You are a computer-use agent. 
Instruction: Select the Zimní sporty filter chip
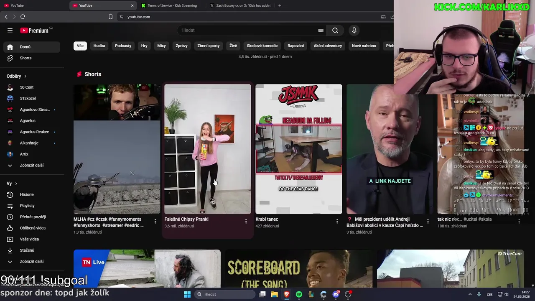208,46
